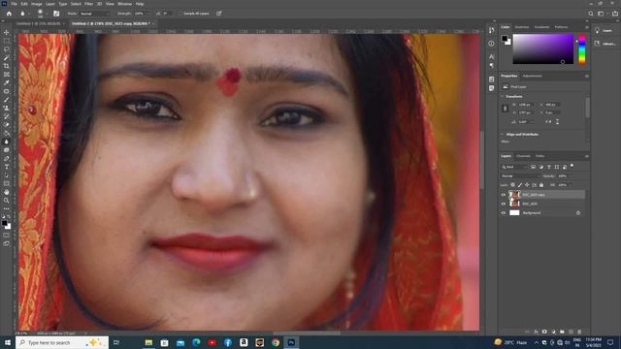Viewport: 621px width, 349px height.
Task: Select the Zoom tool in the toolbar
Action: (7, 201)
